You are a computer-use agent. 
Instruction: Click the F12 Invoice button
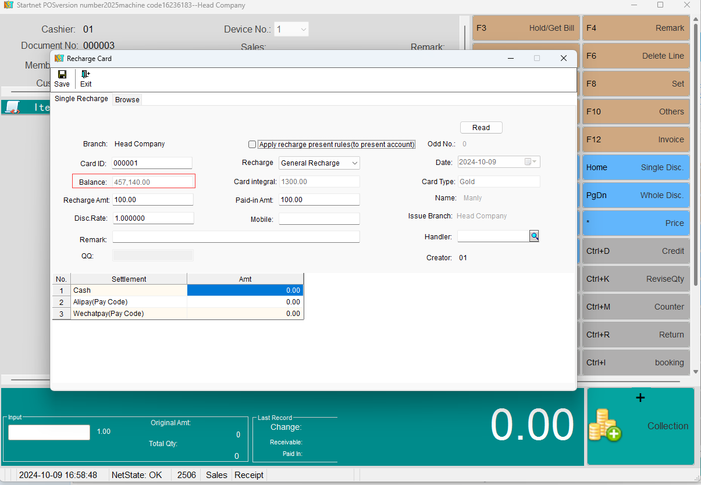pos(636,139)
